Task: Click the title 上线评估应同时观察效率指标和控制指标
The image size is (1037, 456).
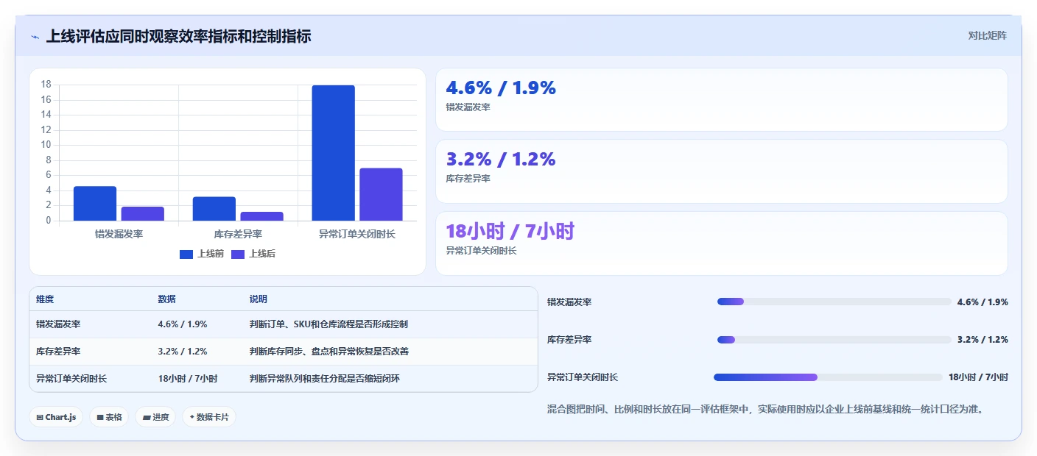Action: (178, 36)
